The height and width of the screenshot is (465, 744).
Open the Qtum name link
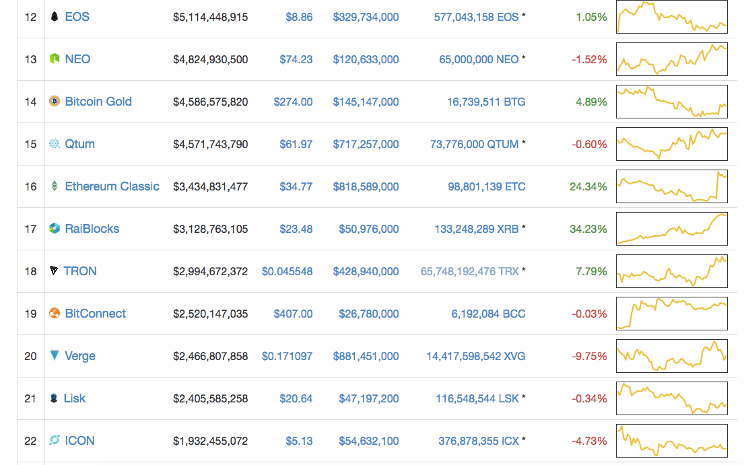tap(79, 144)
